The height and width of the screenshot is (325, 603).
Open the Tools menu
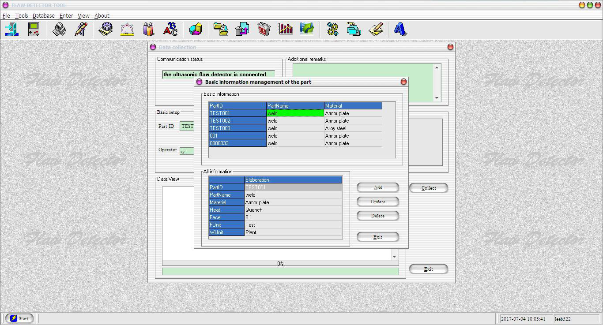[x=21, y=15]
